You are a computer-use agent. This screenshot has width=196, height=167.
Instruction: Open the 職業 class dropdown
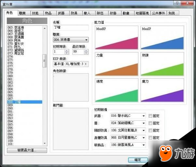click(x=71, y=40)
